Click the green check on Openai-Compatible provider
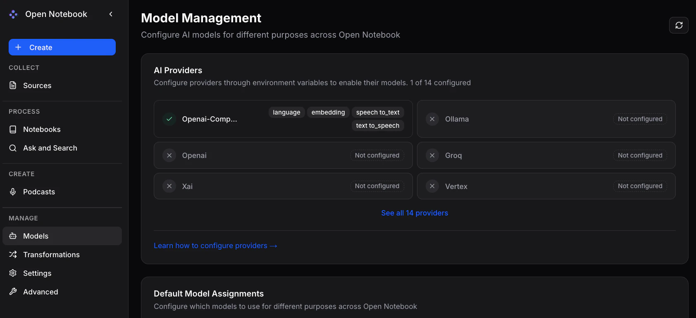 [169, 119]
